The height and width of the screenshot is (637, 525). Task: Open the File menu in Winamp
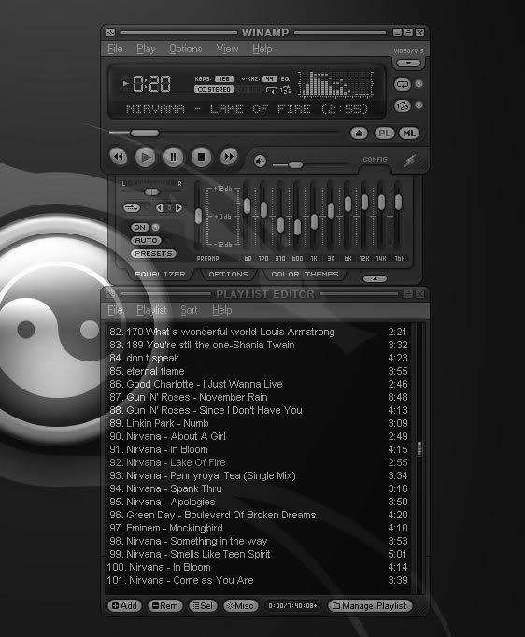pyautogui.click(x=115, y=49)
